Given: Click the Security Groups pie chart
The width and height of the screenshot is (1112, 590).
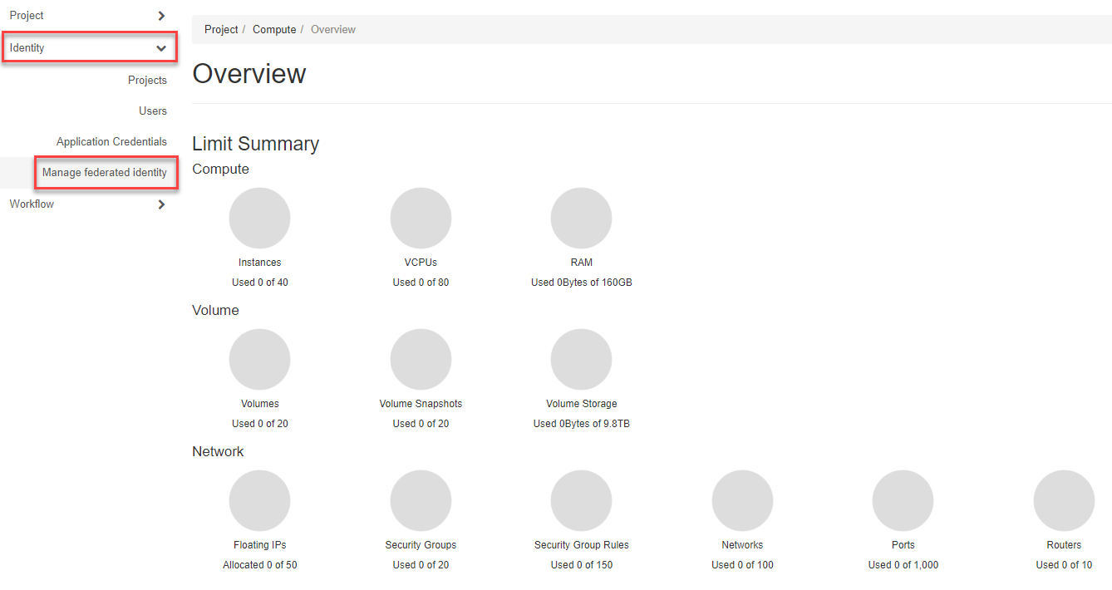Looking at the screenshot, I should 421,501.
